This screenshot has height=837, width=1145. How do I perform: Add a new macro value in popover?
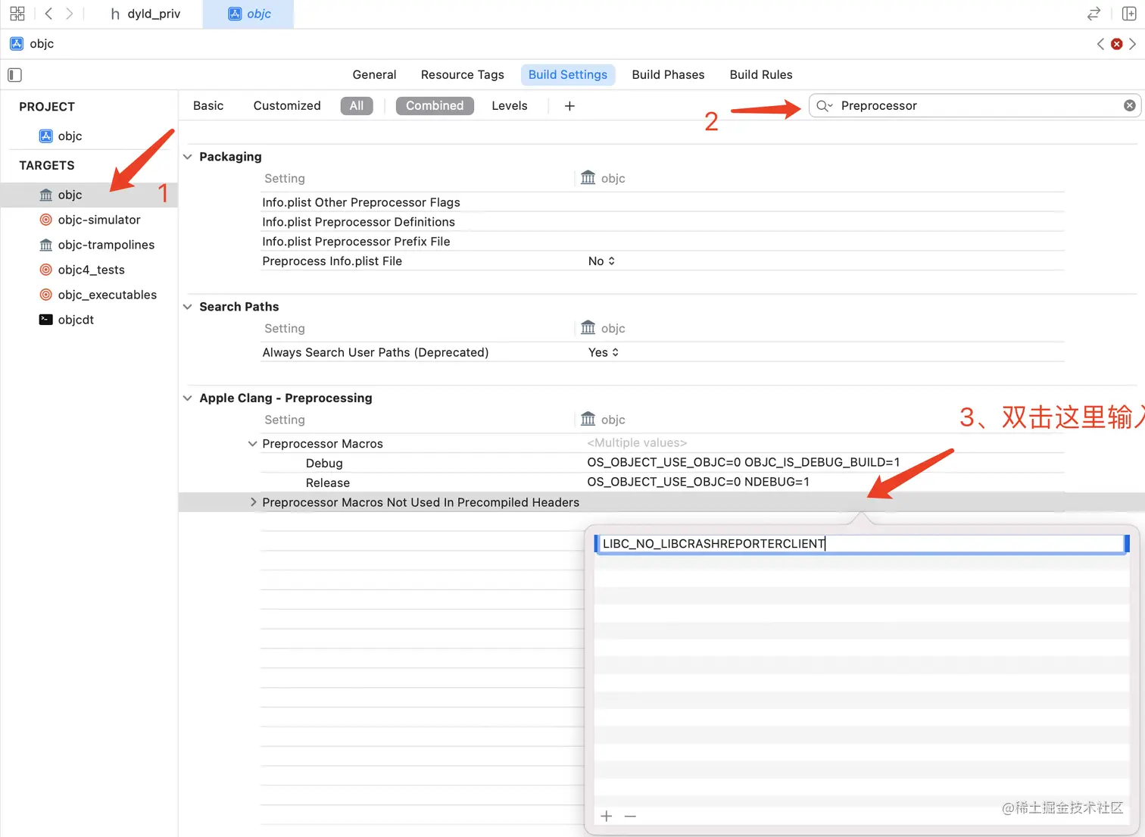(607, 816)
